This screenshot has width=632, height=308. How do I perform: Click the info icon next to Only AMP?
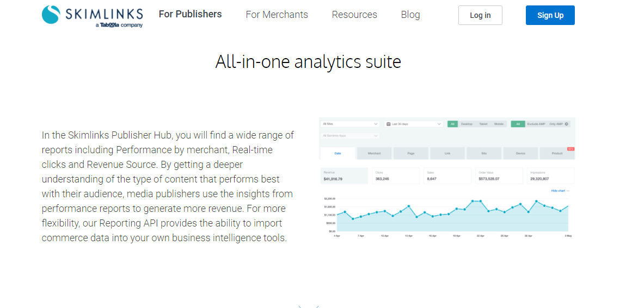tap(567, 124)
